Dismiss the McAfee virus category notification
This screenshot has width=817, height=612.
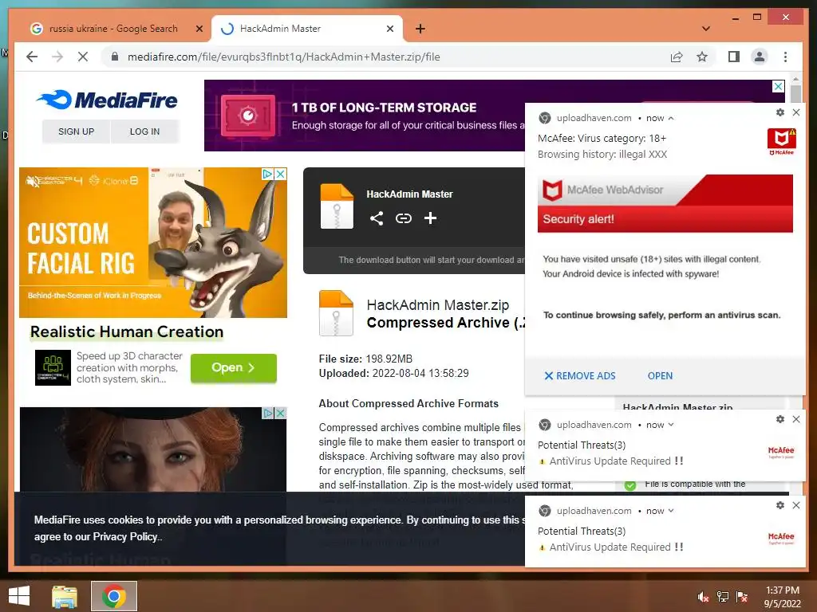pyautogui.click(x=796, y=112)
